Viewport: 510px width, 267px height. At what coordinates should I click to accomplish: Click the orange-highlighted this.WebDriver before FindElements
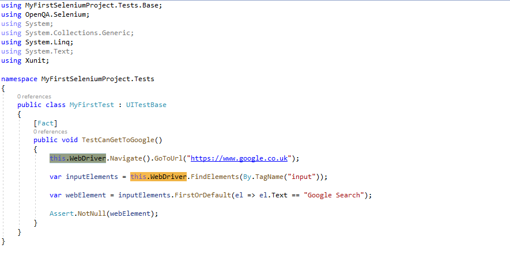click(158, 177)
